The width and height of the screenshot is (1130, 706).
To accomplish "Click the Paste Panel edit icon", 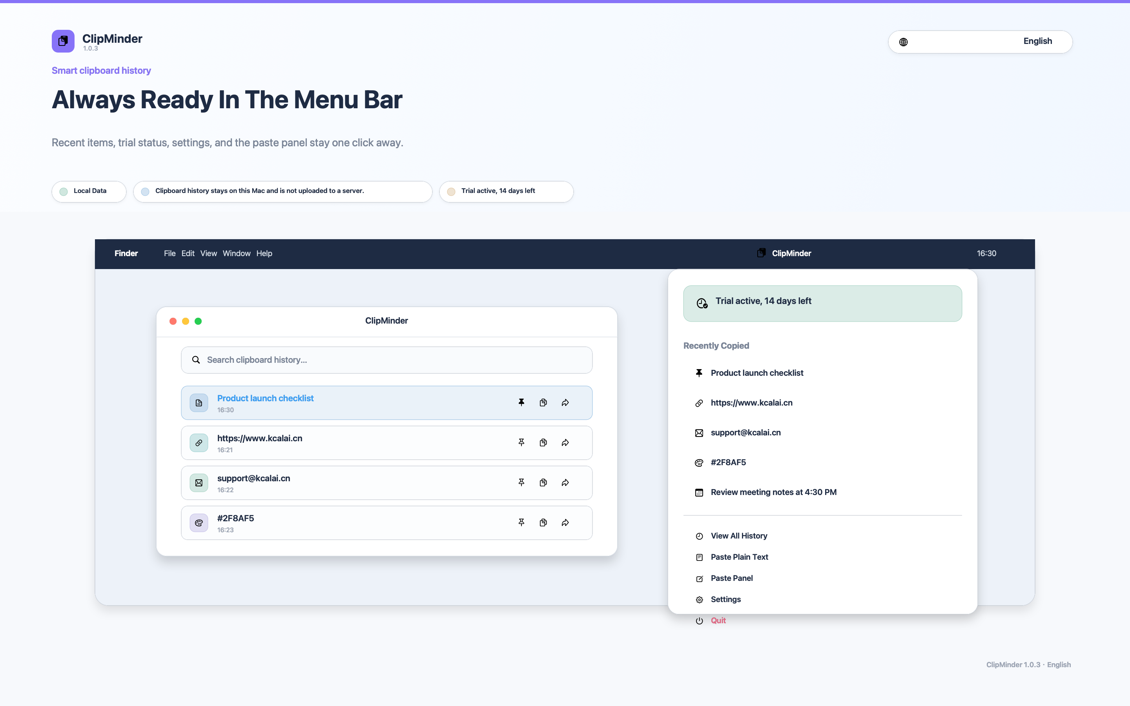I will pos(699,579).
